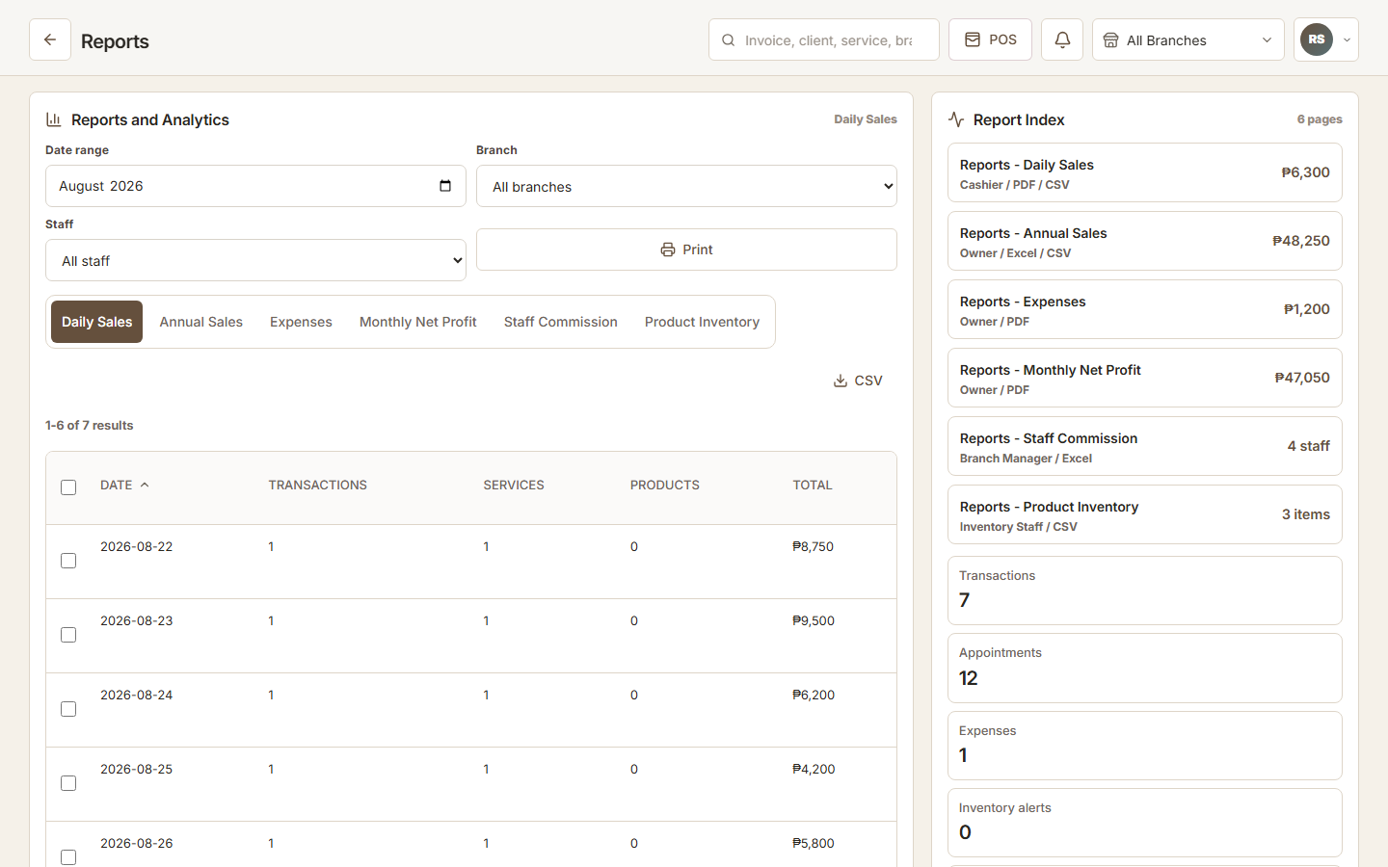Image resolution: width=1388 pixels, height=867 pixels.
Task: Download the CSV export
Action: (x=858, y=381)
